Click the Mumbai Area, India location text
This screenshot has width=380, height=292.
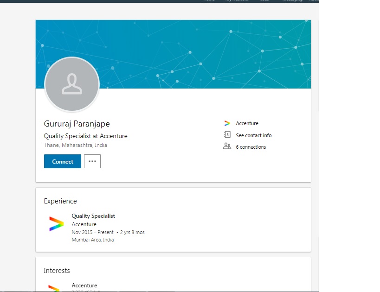pos(93,240)
